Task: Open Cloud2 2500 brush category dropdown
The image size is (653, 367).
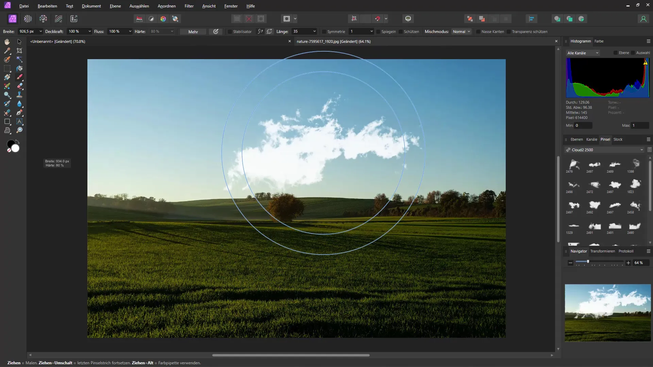Action: (605, 150)
